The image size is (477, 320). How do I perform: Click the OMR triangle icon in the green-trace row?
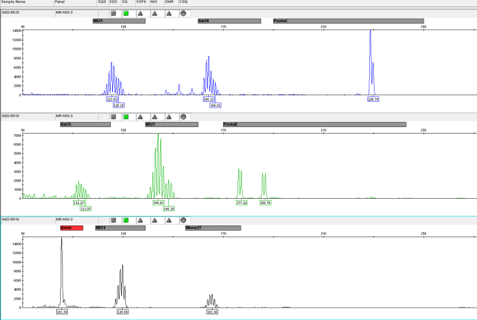pos(169,117)
